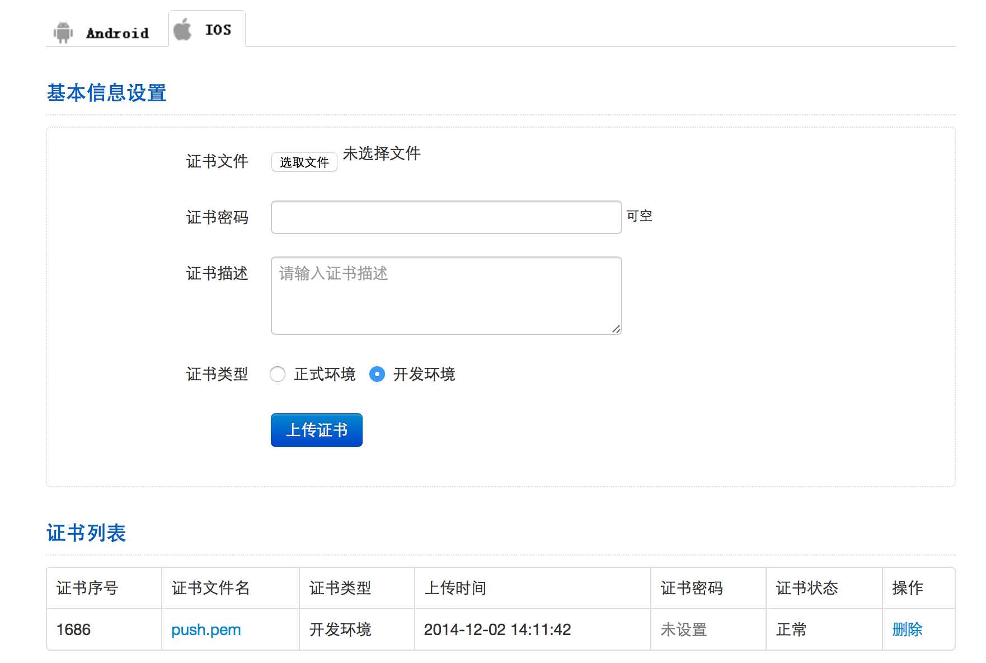Image resolution: width=986 pixels, height=663 pixels.
Task: Select the IOS tab label
Action: pyautogui.click(x=218, y=30)
